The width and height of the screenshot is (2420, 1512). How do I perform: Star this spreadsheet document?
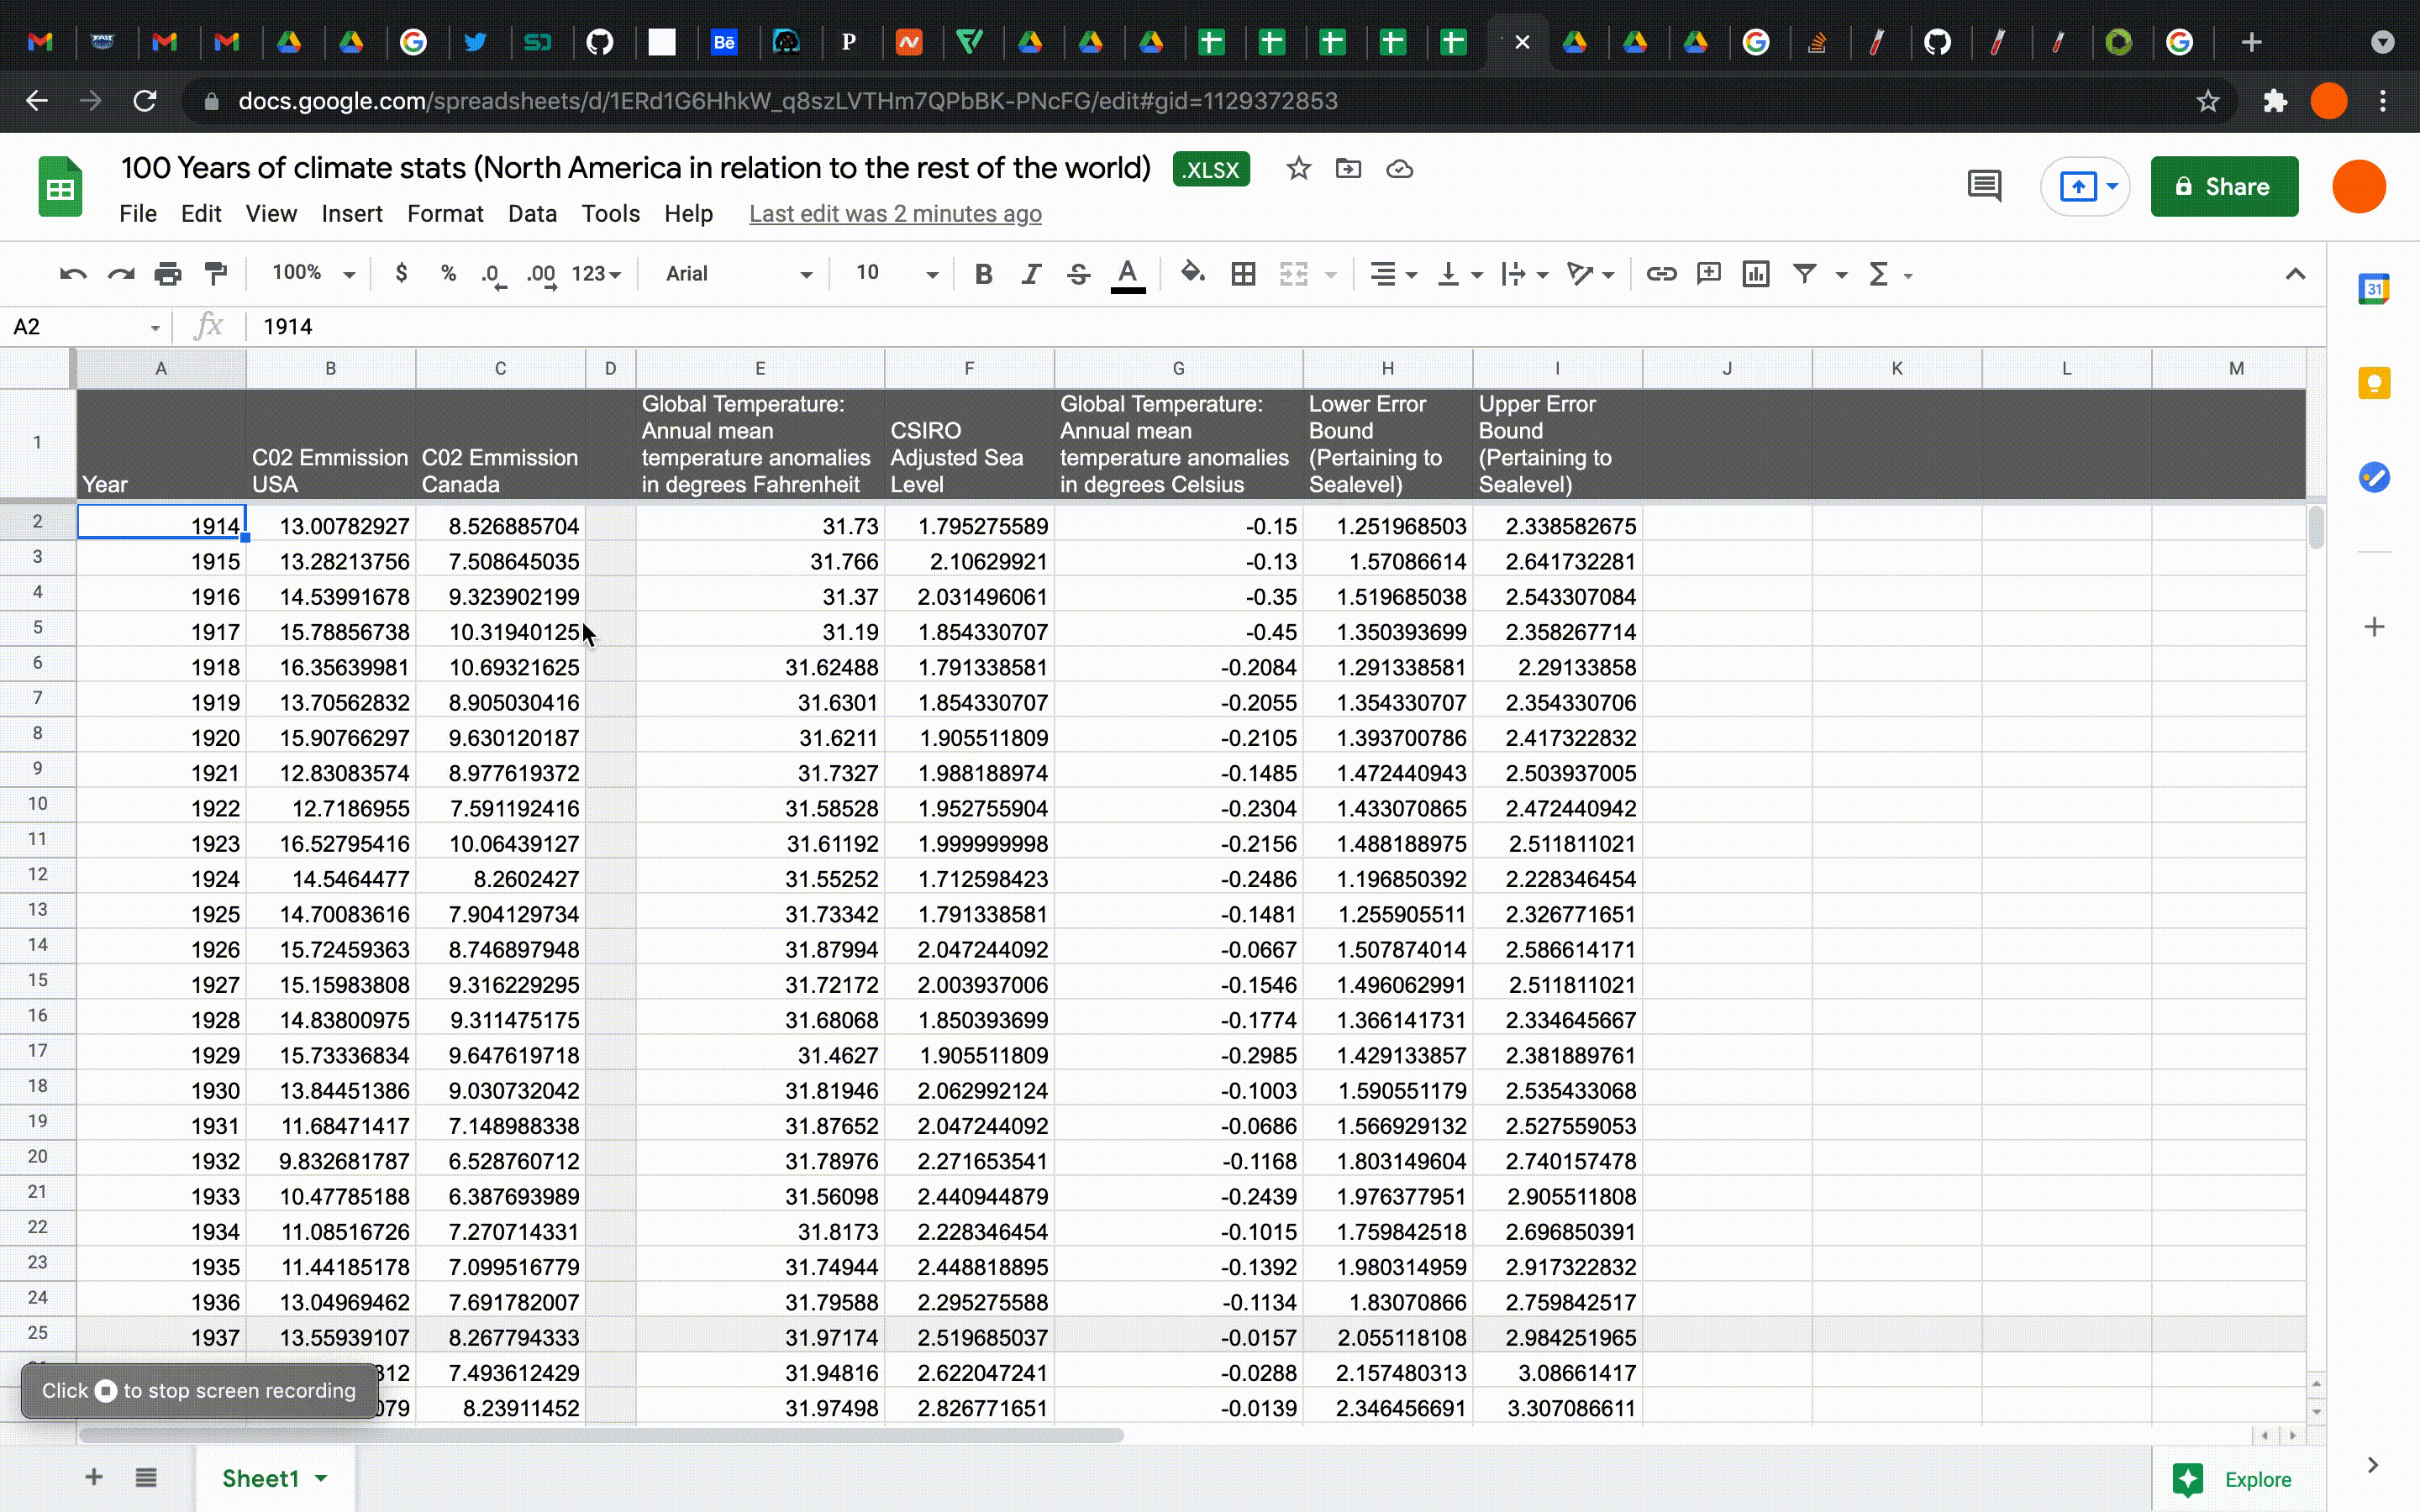click(1298, 169)
